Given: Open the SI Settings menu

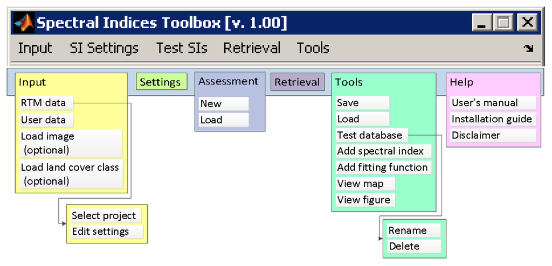Looking at the screenshot, I should (x=104, y=48).
